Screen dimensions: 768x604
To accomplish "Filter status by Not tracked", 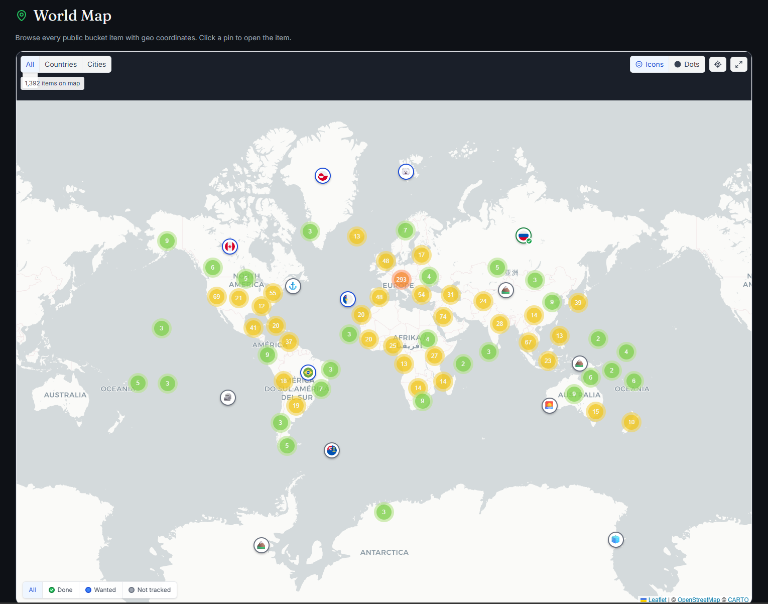I will tap(150, 590).
